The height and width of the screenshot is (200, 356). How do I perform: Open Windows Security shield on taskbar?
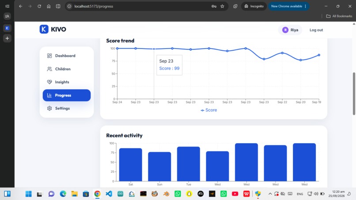point(258,194)
